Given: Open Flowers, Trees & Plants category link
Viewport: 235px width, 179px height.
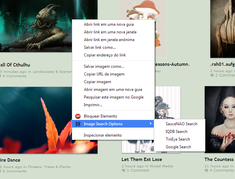Looking at the screenshot, I should 49,167.
